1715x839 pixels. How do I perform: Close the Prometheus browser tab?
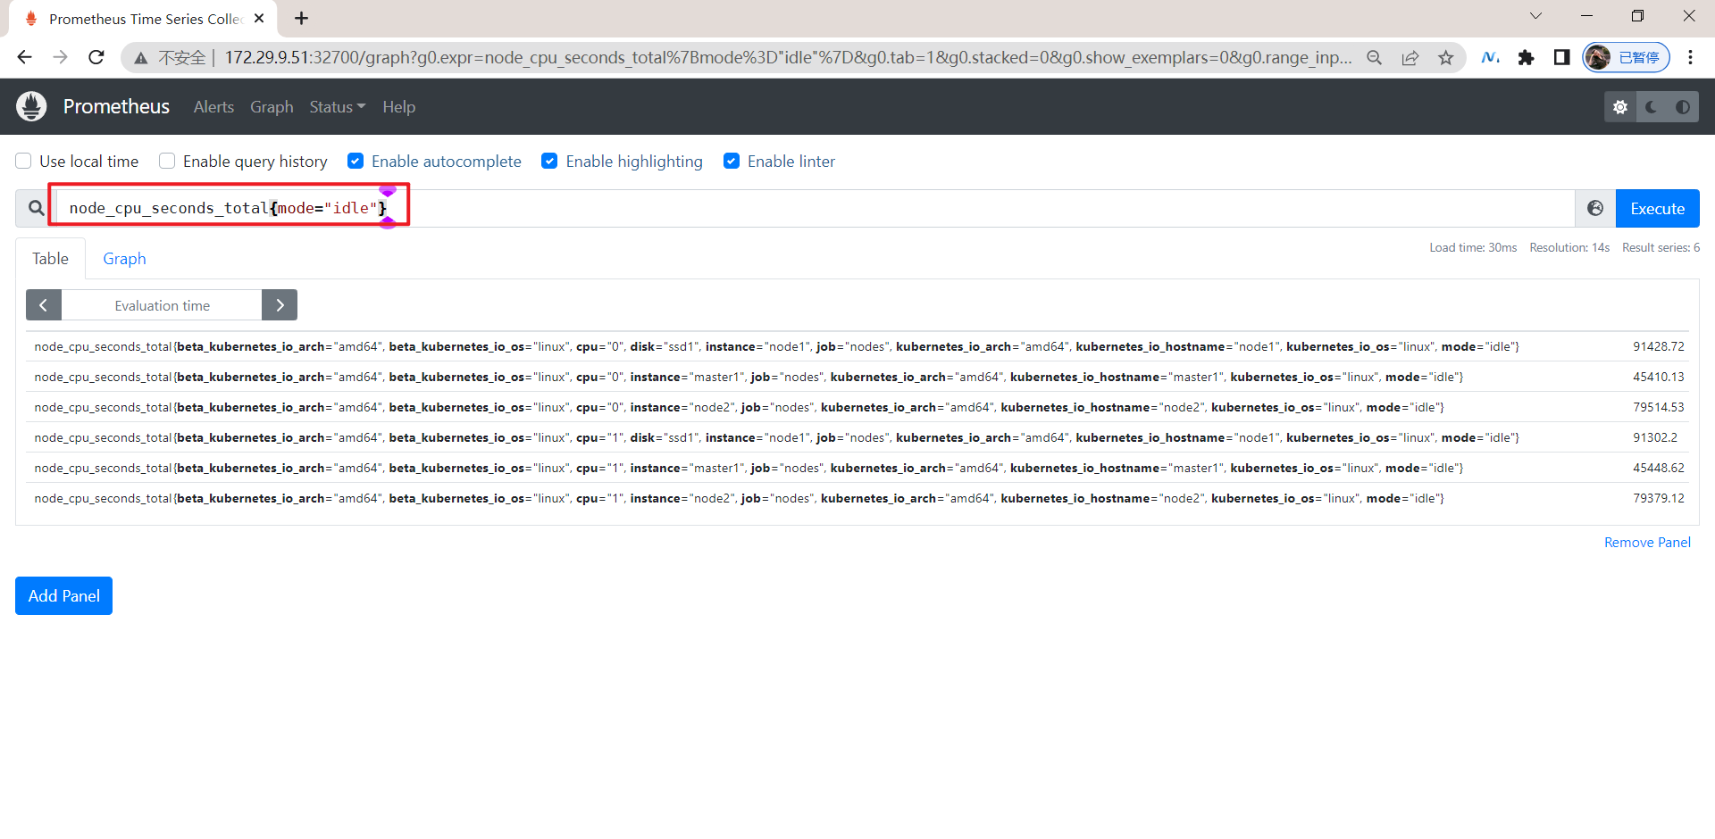pos(259,18)
